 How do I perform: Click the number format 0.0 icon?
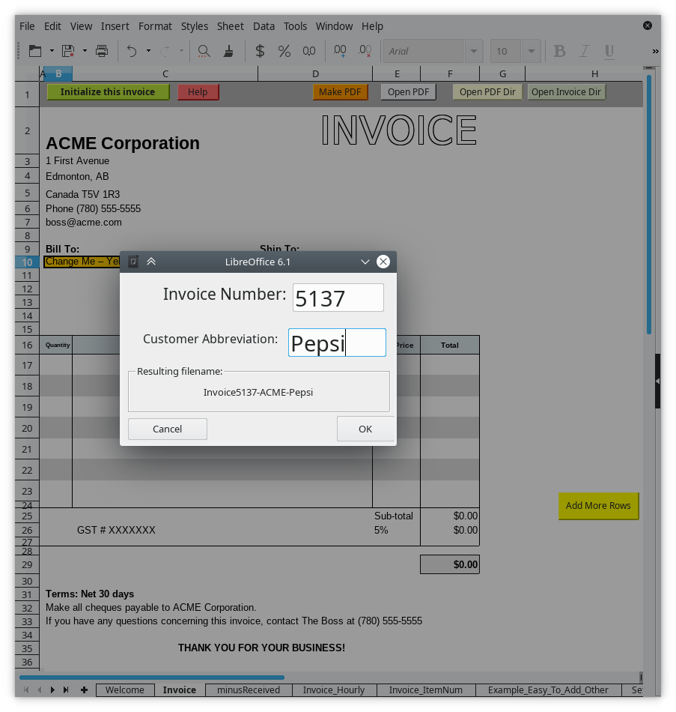coord(309,51)
